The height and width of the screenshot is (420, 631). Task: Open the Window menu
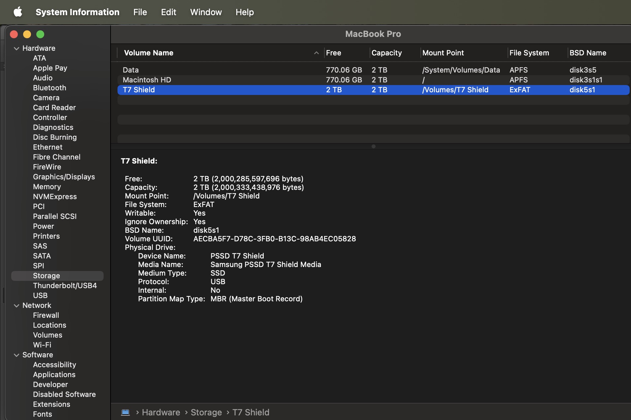tap(206, 12)
